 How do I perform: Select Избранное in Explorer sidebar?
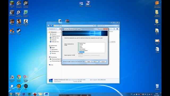click(54, 32)
